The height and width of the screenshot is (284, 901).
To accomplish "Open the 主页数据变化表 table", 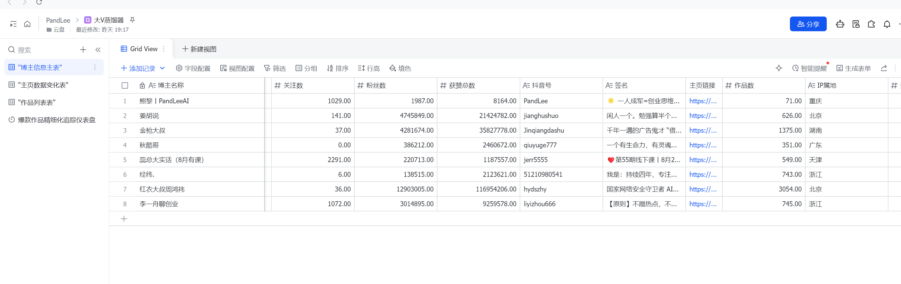I will click(54, 85).
